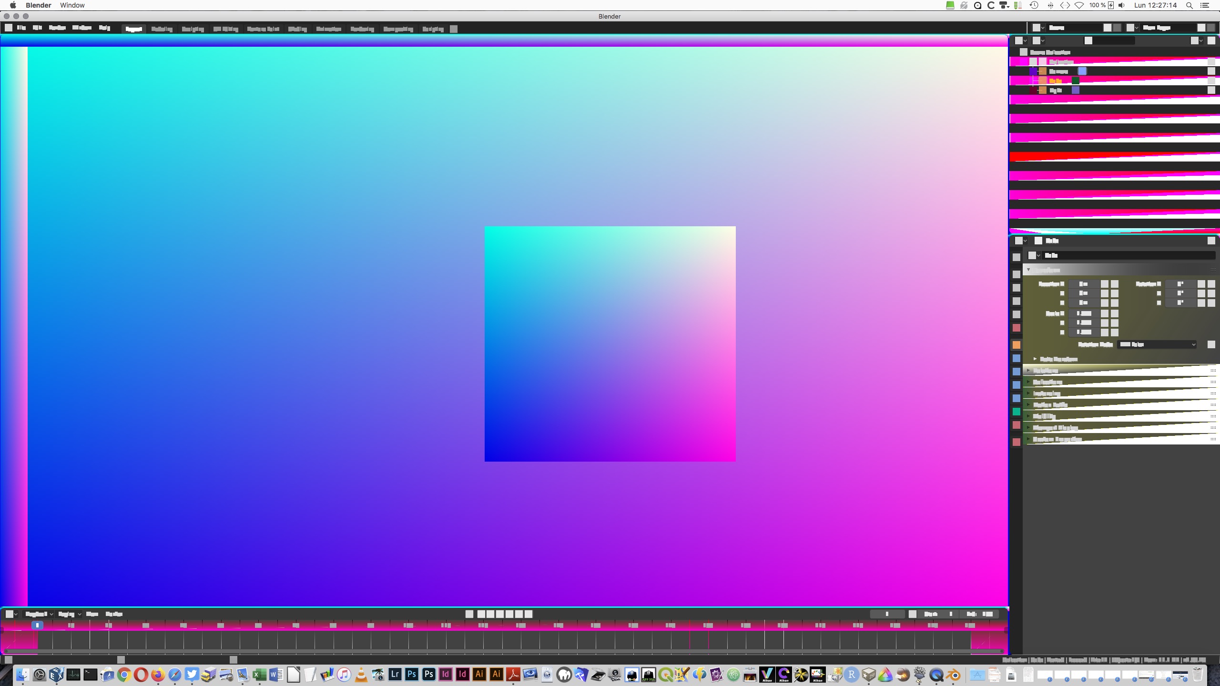The height and width of the screenshot is (686, 1220).
Task: Switch to the second workspace tab, Modeling
Action: pos(162,29)
